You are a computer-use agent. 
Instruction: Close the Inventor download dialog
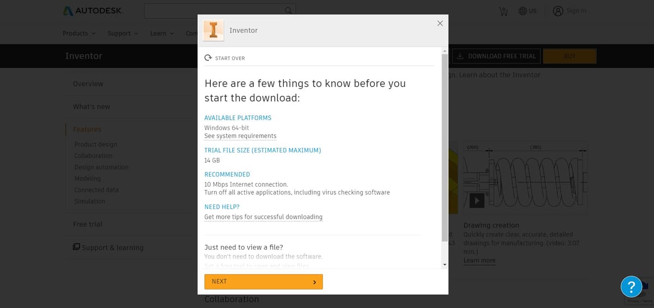pos(440,23)
